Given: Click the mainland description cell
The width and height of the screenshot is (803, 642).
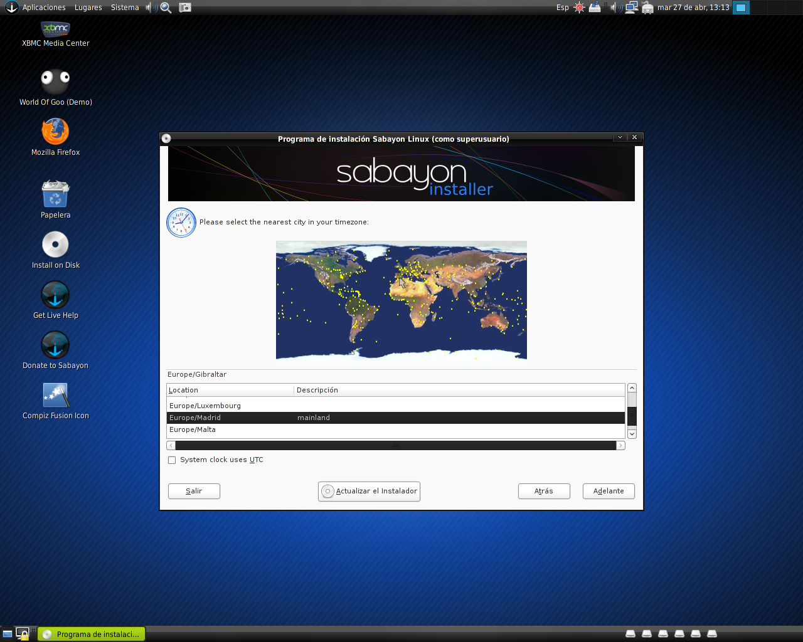Looking at the screenshot, I should (314, 418).
